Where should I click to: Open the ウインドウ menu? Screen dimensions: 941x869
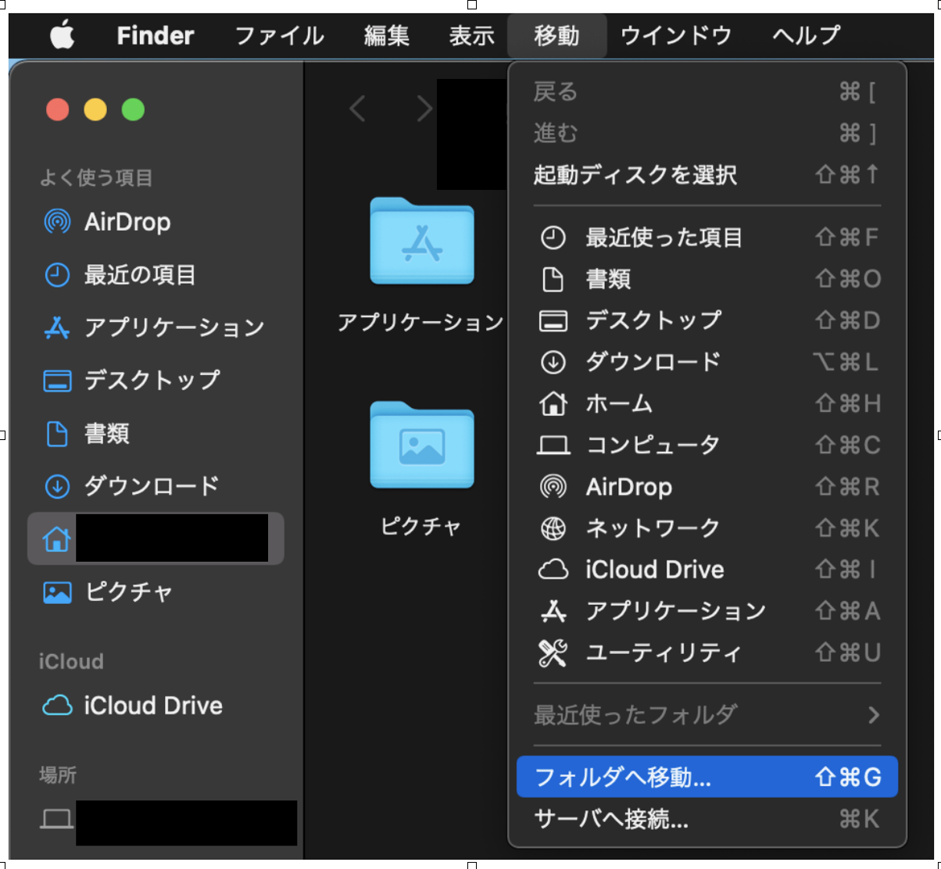(x=676, y=36)
